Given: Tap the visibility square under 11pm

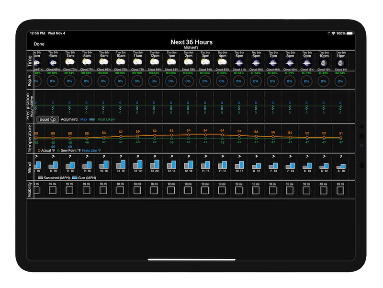Looking at the screenshot, I should click(x=341, y=191).
